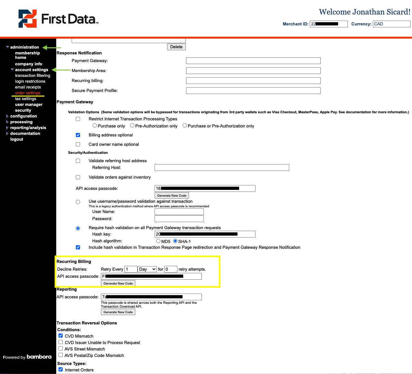Image resolution: width=412 pixels, height=374 pixels.
Task: Click Secure Payment Profile notification field
Action: click(x=253, y=90)
